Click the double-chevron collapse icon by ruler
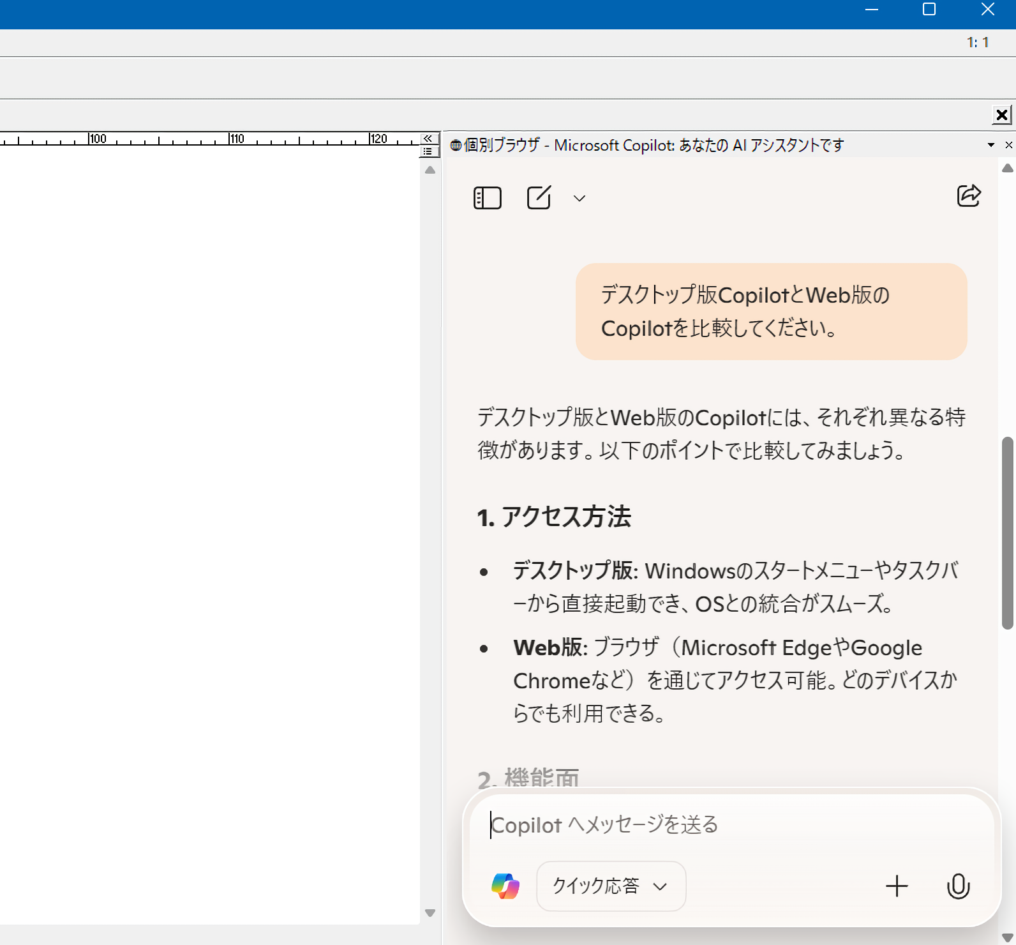1016x945 pixels. click(x=428, y=138)
